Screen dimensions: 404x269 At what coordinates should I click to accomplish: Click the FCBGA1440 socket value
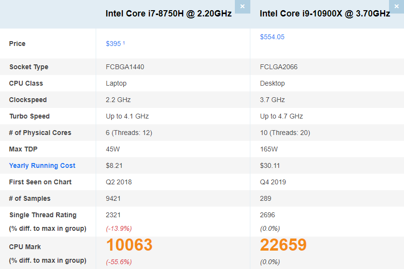tap(125, 67)
